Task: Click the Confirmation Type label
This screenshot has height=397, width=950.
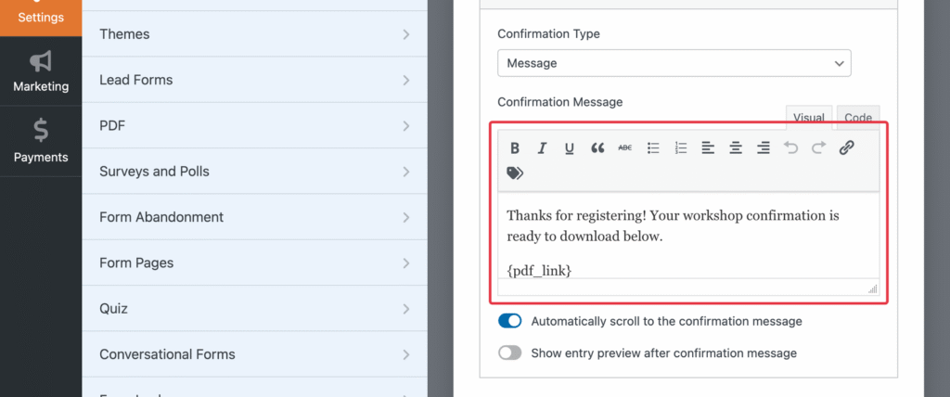Action: pyautogui.click(x=548, y=34)
